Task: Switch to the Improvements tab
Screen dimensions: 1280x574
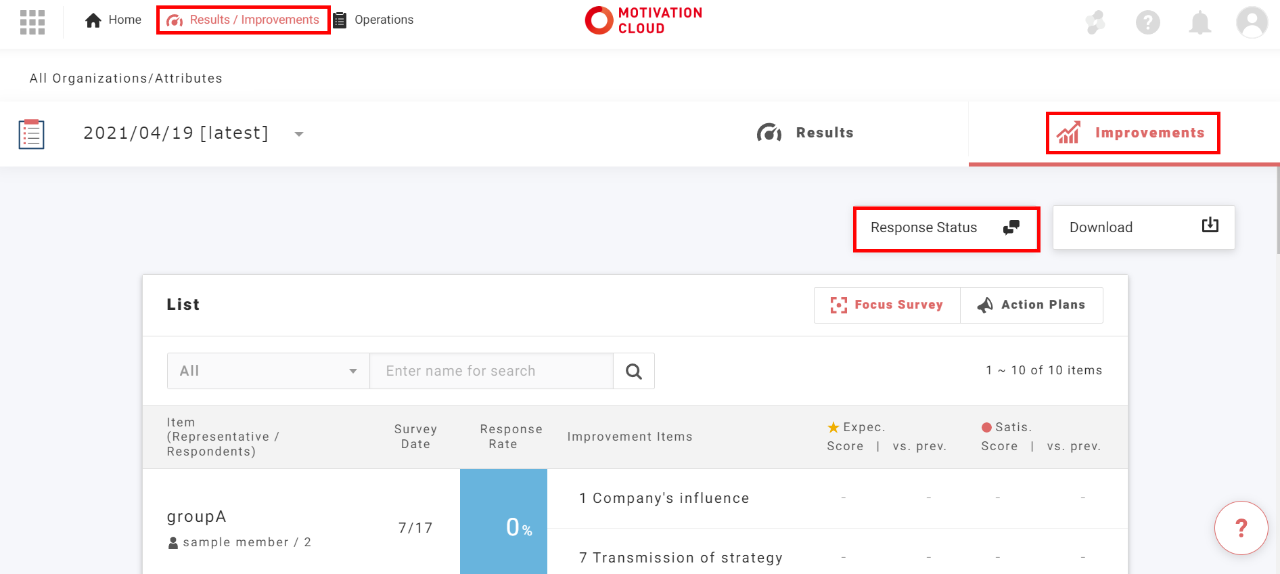Action: pyautogui.click(x=1133, y=133)
